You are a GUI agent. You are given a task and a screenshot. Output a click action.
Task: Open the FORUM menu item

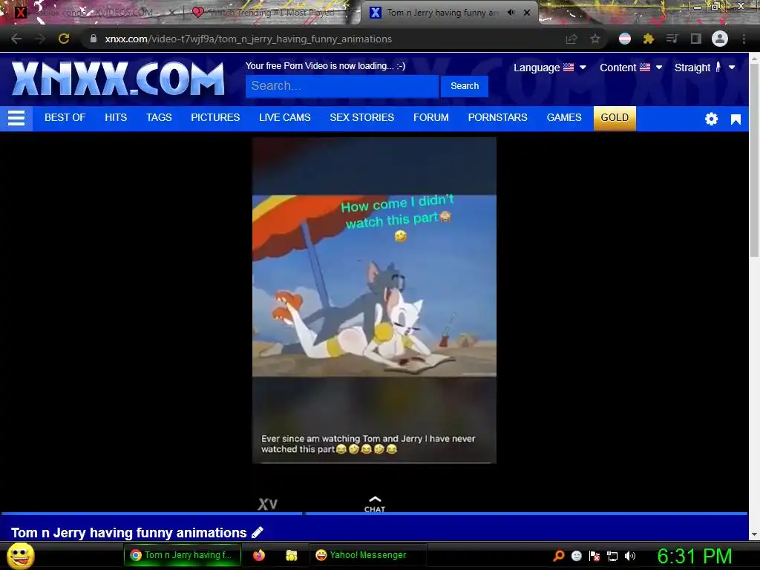431,118
